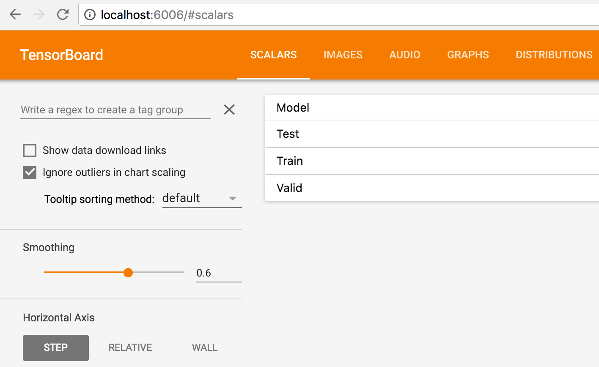Switch to the IMAGES tab
Screen dimensions: 599x367
tap(343, 55)
